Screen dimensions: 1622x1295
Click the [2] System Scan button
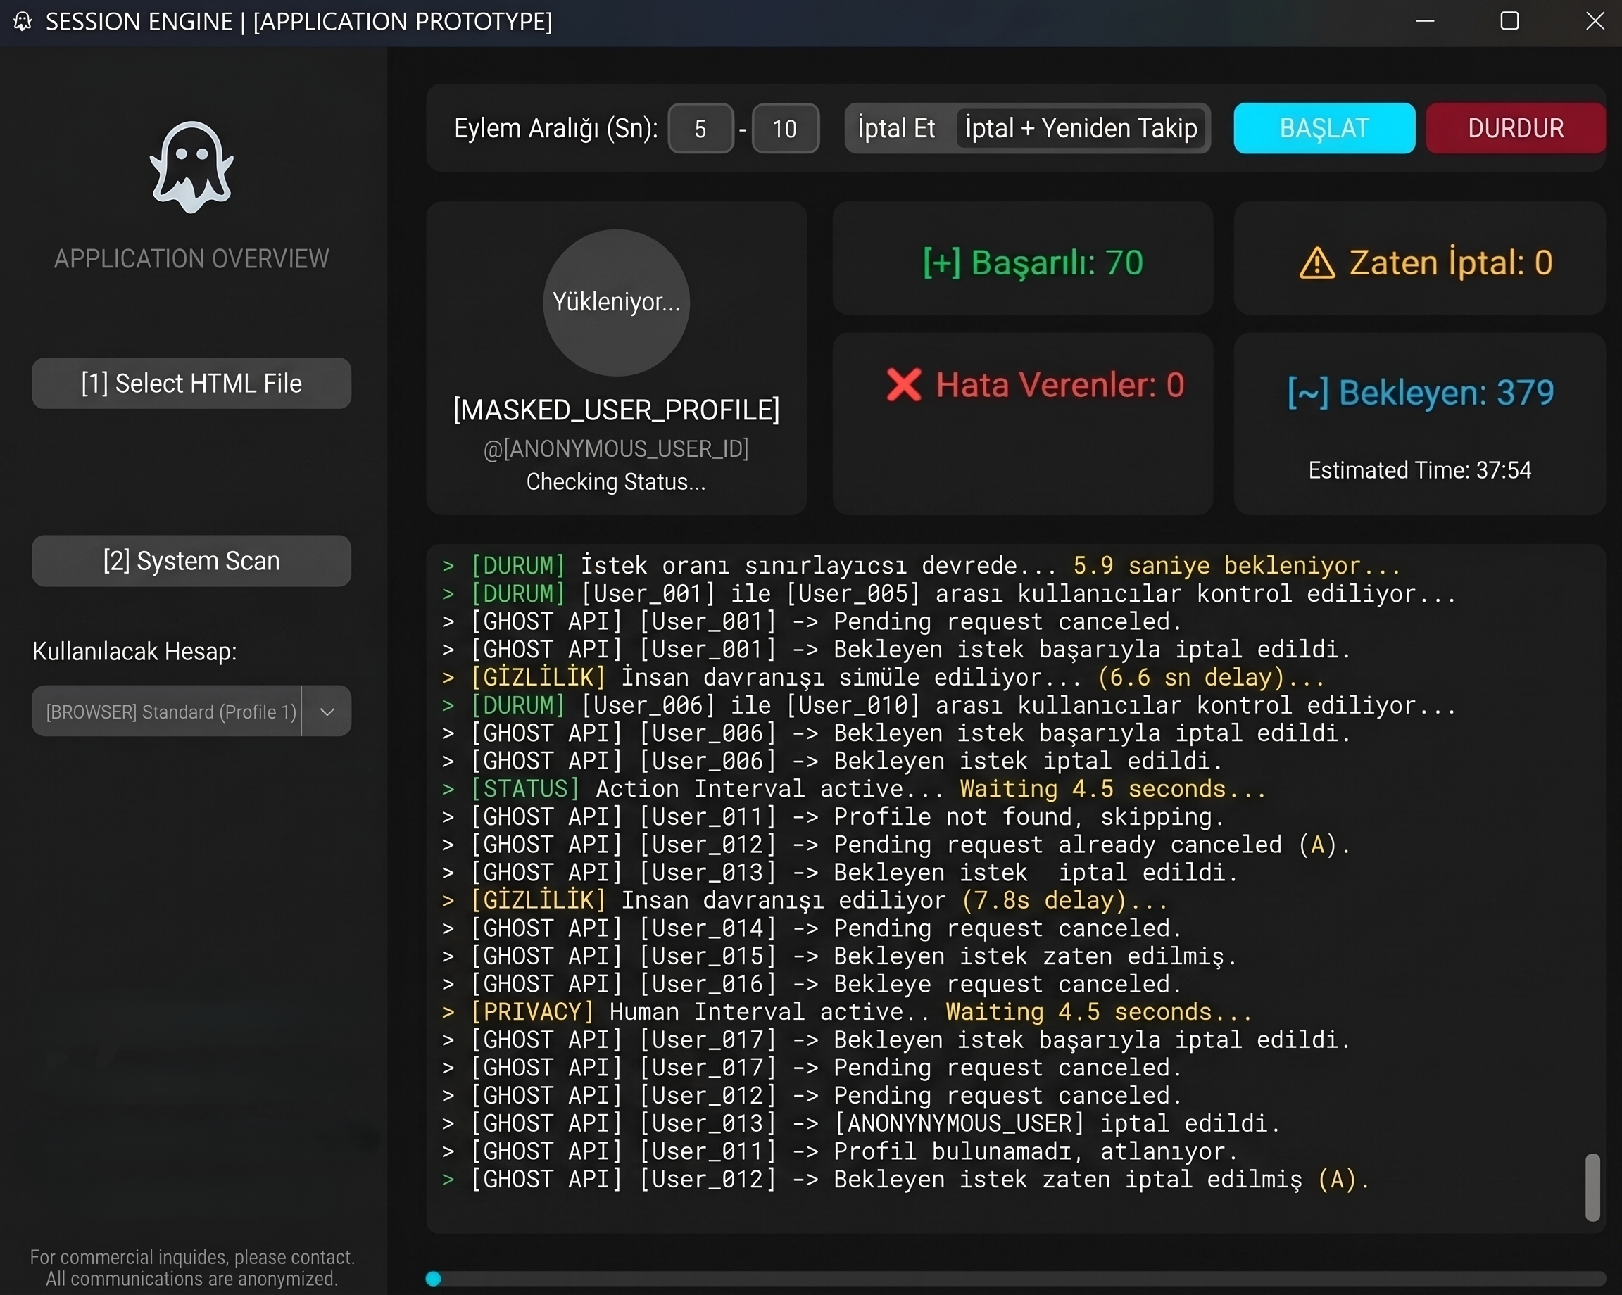191,561
